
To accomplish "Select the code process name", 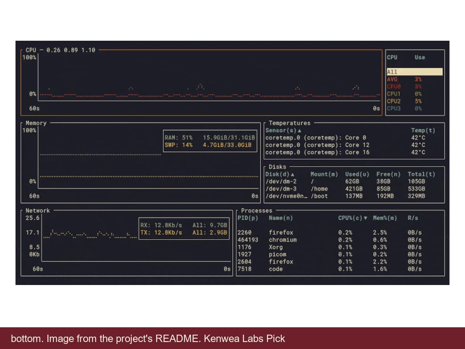I will coord(276,269).
